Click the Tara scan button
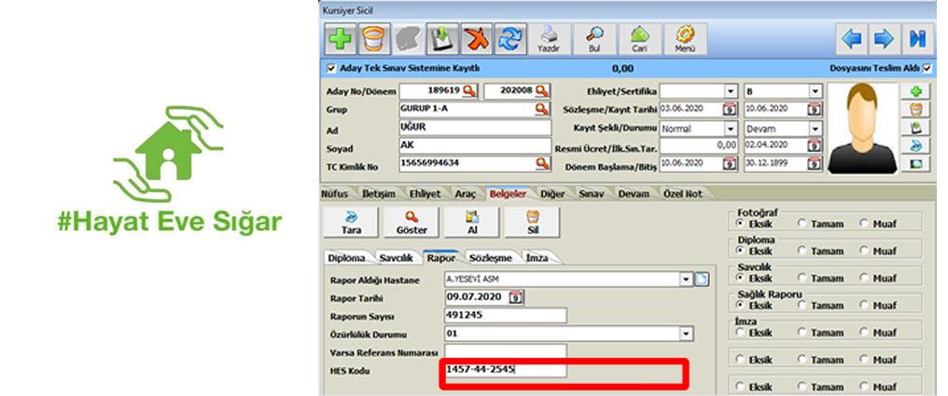 click(351, 222)
